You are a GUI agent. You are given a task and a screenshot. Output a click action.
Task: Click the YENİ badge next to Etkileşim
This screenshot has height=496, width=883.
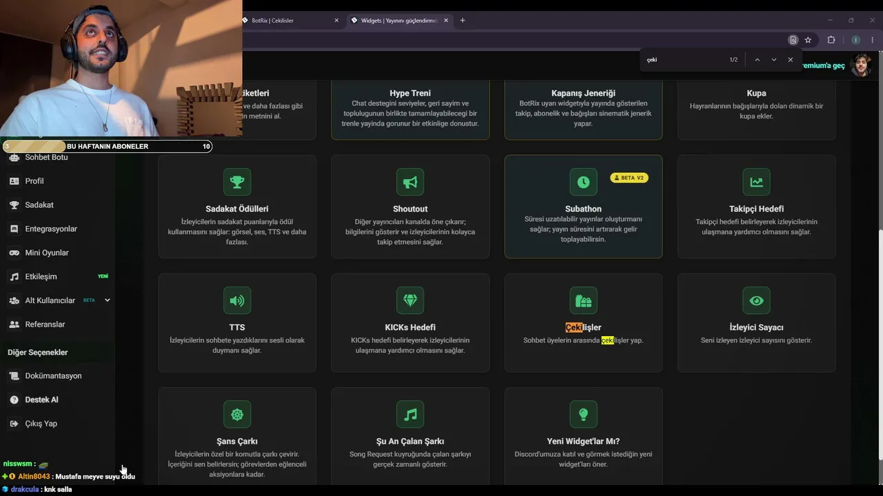[x=103, y=276]
